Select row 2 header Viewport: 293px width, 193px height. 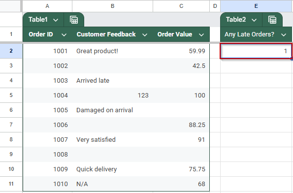click(x=11, y=51)
